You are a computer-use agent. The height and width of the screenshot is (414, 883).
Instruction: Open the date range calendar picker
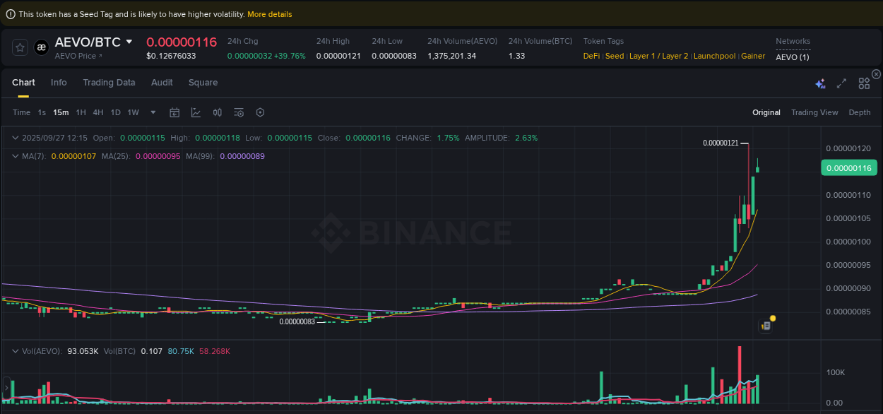pos(174,112)
